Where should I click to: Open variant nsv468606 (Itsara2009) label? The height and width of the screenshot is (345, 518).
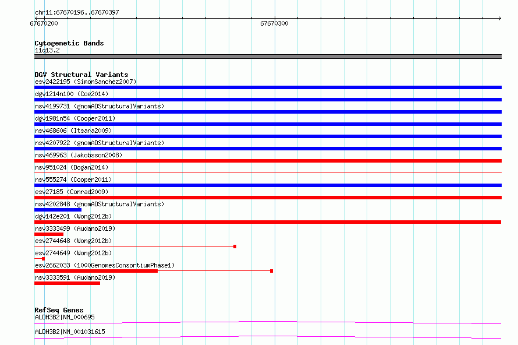[73, 131]
